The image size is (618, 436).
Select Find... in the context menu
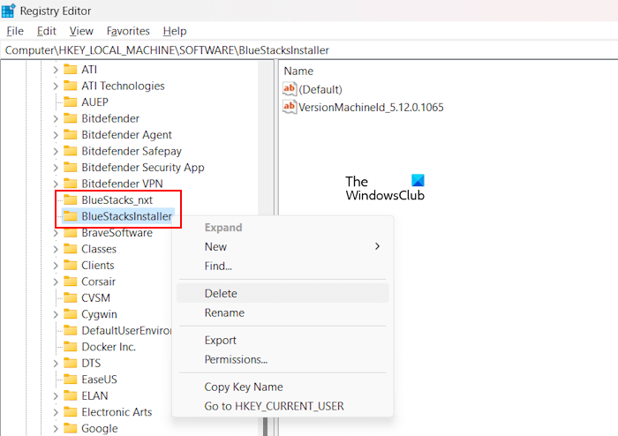(283, 266)
